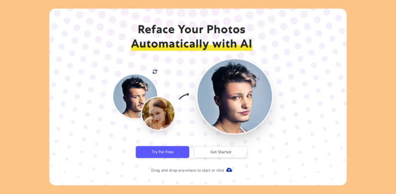This screenshot has height=194, width=396.
Task: Click the swap faces refresh icon
Action: click(155, 71)
